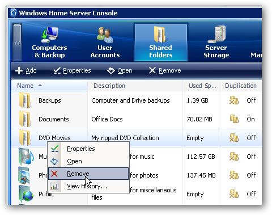Switch to User Accounts tab
Image resolution: width=272 pixels, height=215 pixels.
tap(105, 43)
